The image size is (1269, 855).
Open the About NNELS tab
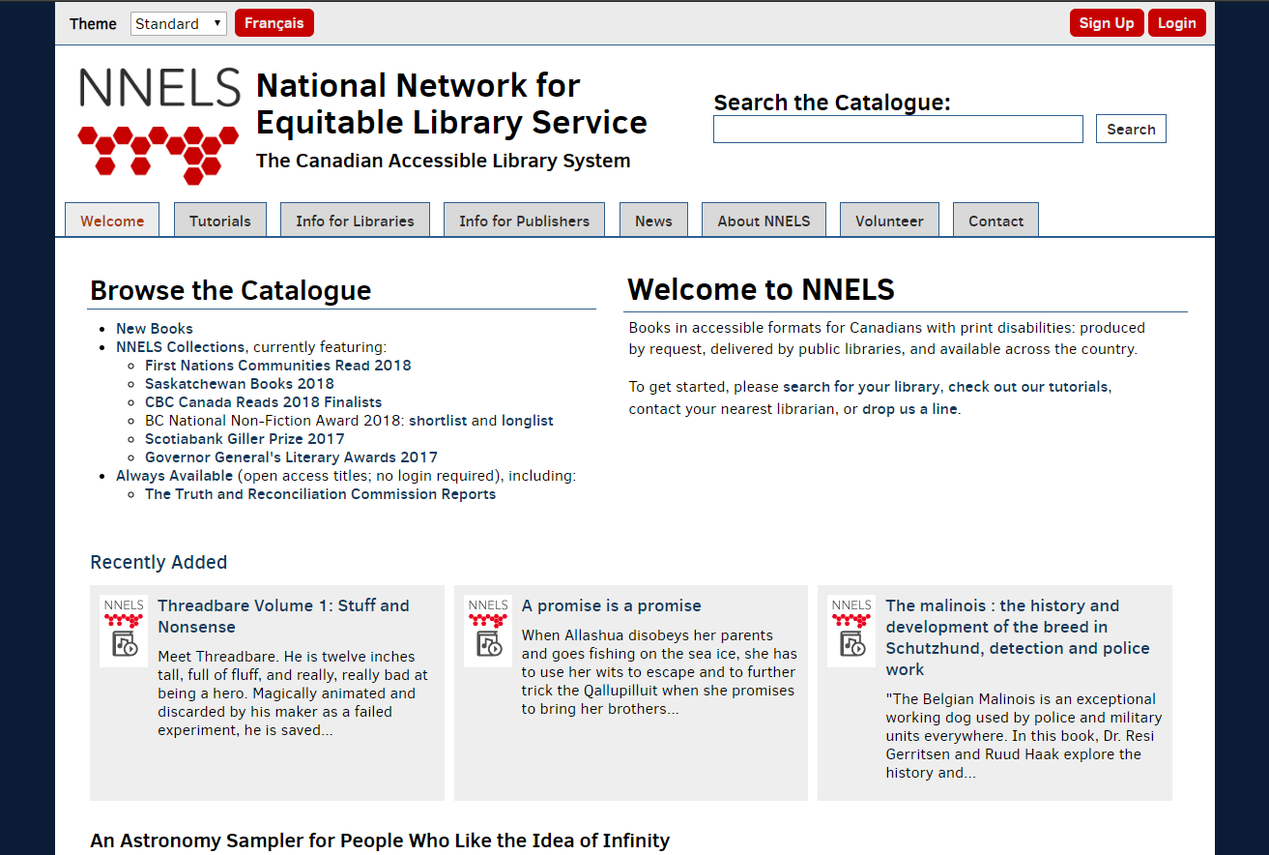[764, 221]
